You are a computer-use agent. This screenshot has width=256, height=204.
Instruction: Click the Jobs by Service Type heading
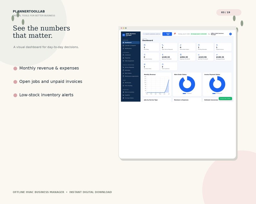tap(151, 100)
